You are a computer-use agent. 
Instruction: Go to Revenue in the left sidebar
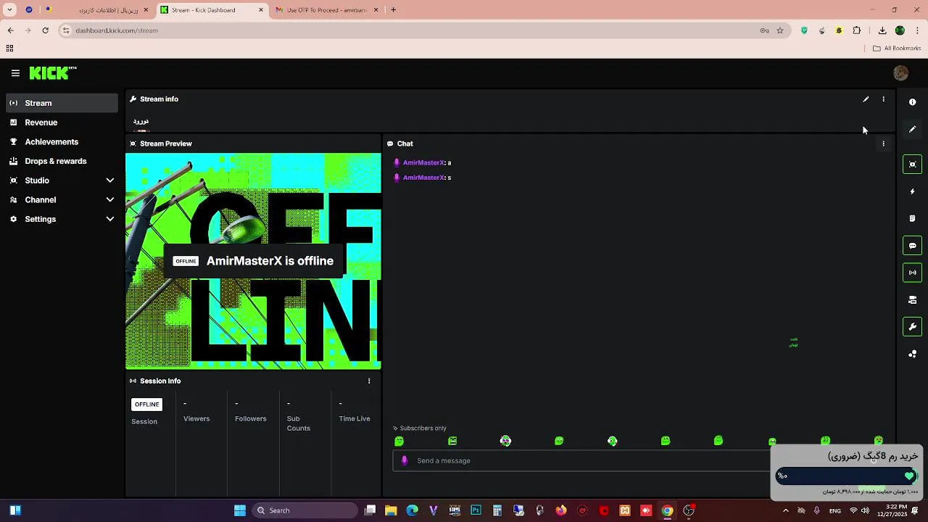pyautogui.click(x=62, y=123)
